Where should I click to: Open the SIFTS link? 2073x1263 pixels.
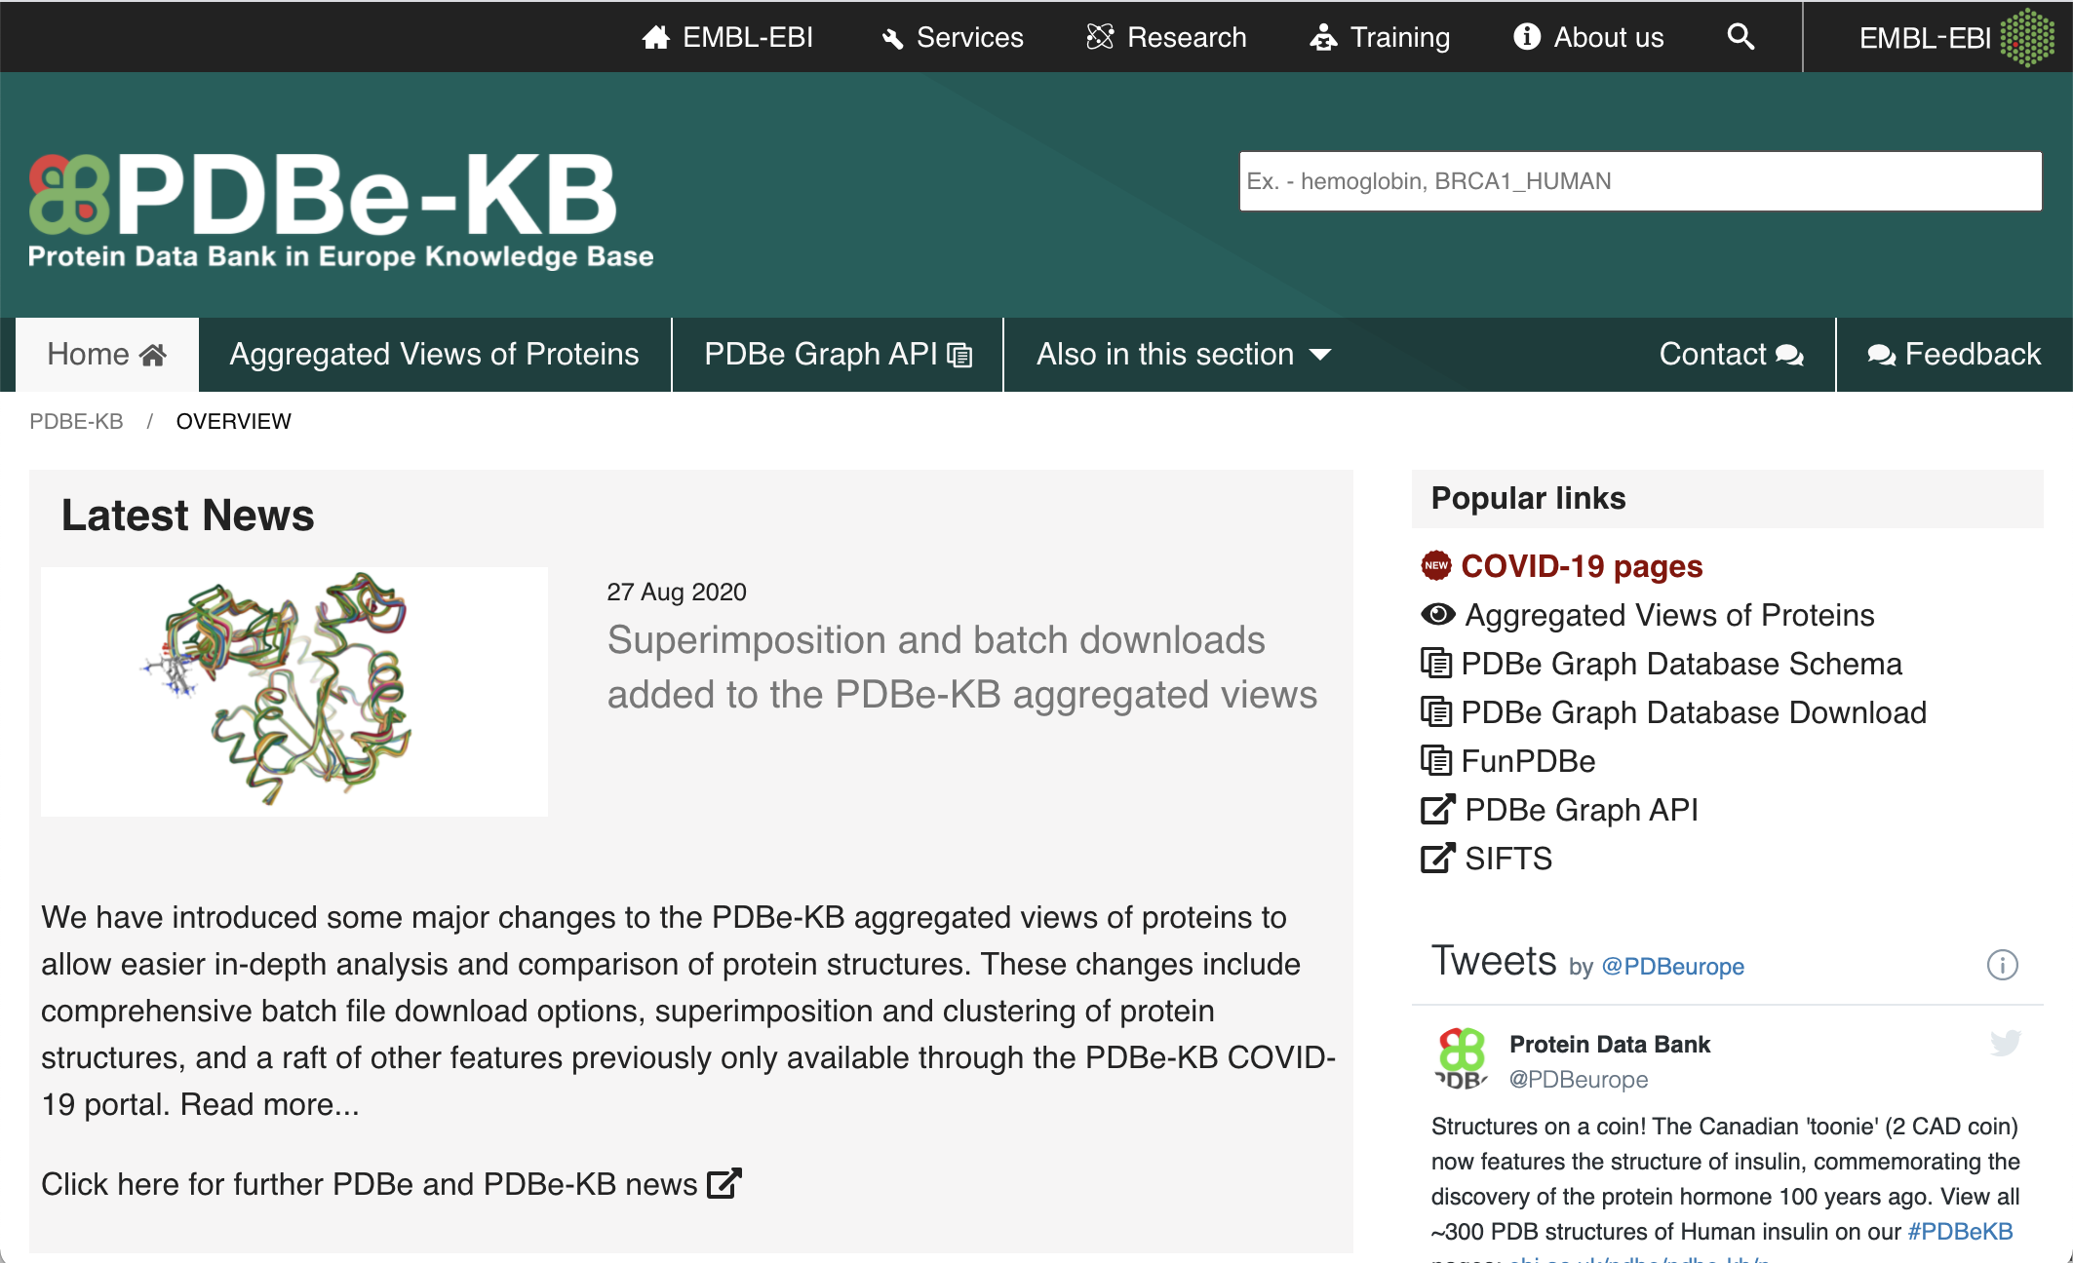click(x=1508, y=859)
